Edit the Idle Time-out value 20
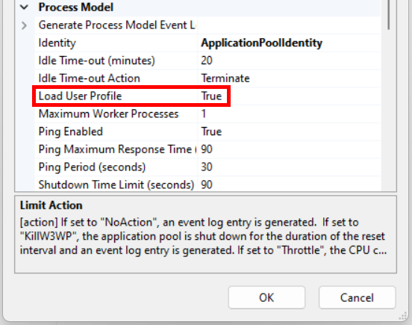This screenshot has width=412, height=325. coord(207,61)
